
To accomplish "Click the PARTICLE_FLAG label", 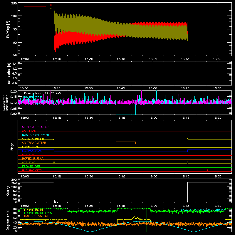I will [x=33, y=159].
